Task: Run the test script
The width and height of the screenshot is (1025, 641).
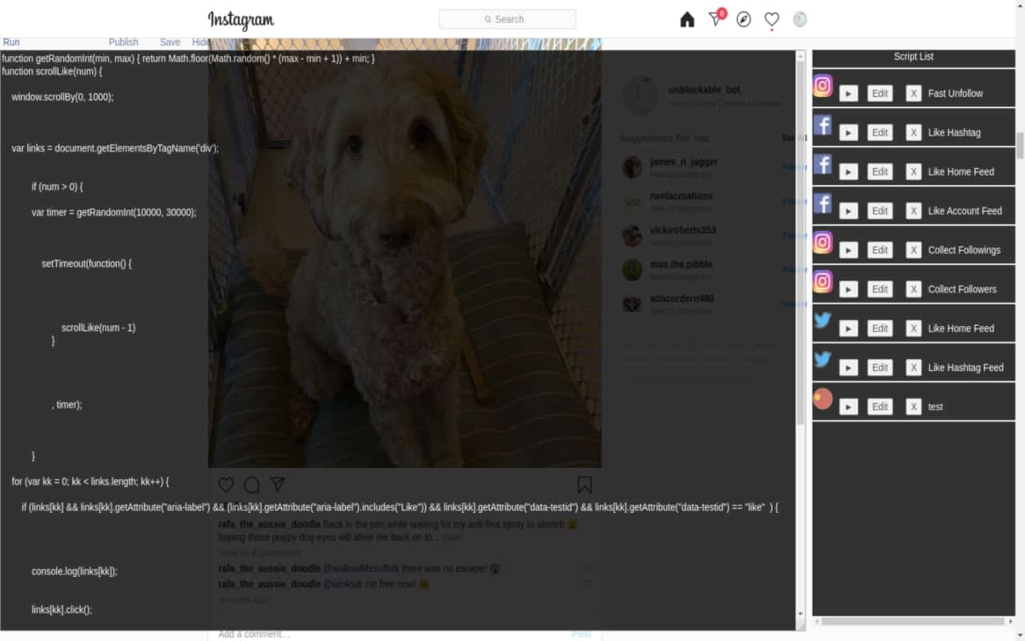Action: (x=849, y=408)
